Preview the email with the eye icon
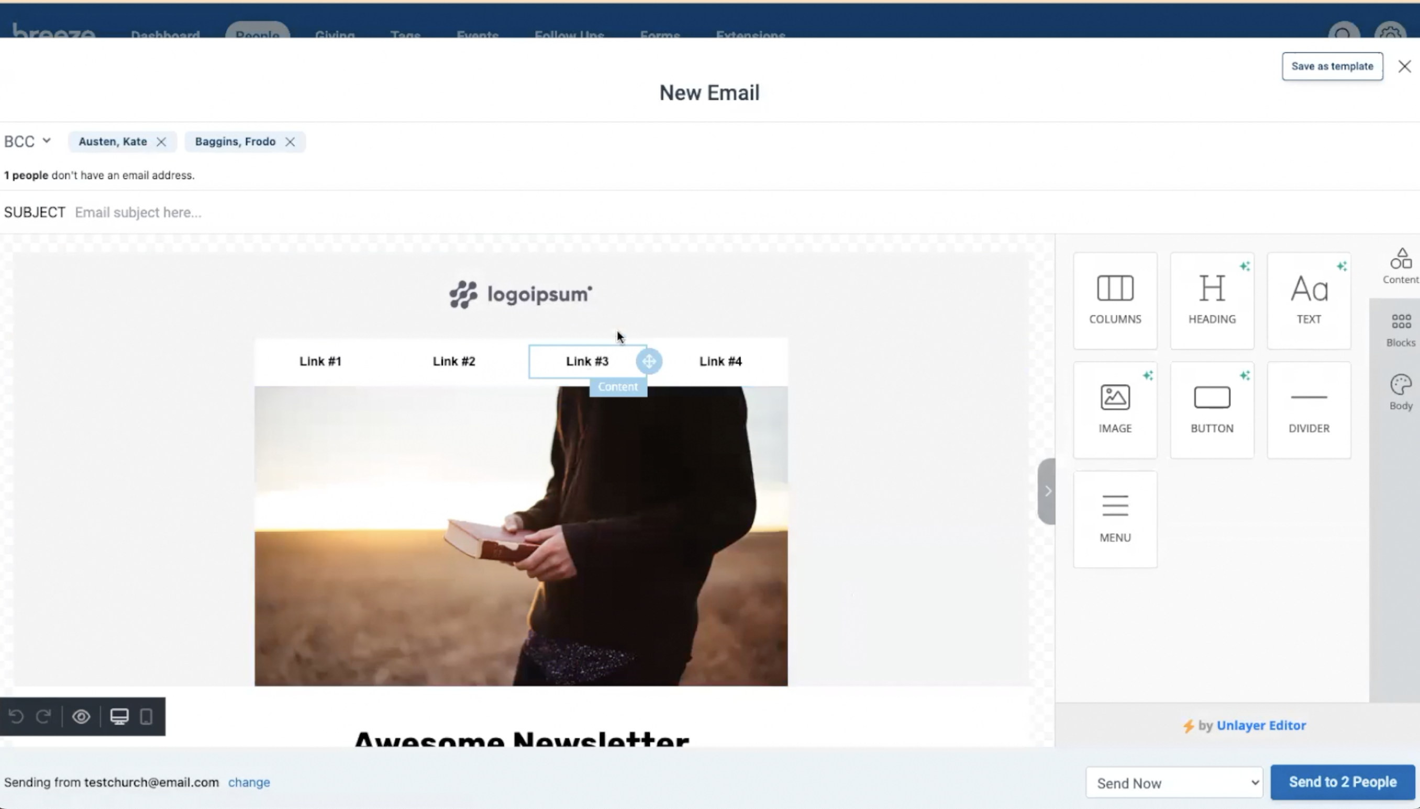The width and height of the screenshot is (1420, 809). point(81,716)
